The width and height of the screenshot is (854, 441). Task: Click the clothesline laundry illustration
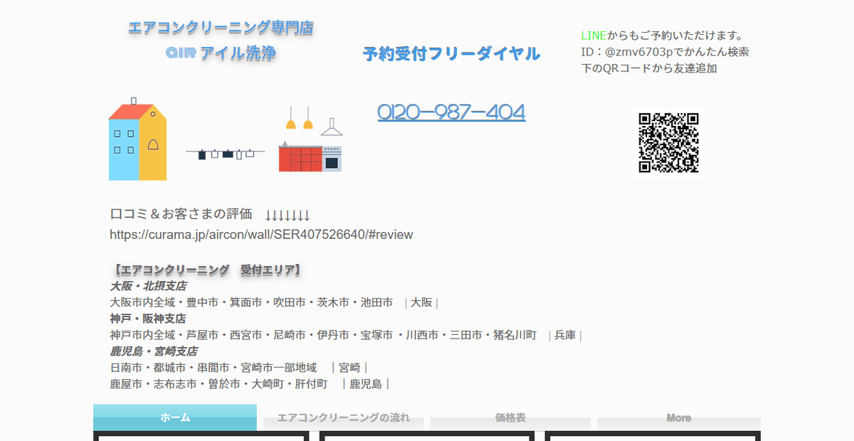pos(225,153)
